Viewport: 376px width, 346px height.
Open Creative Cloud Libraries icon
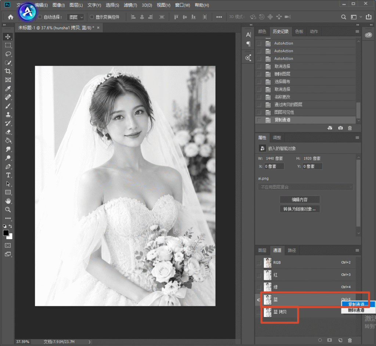(368, 35)
